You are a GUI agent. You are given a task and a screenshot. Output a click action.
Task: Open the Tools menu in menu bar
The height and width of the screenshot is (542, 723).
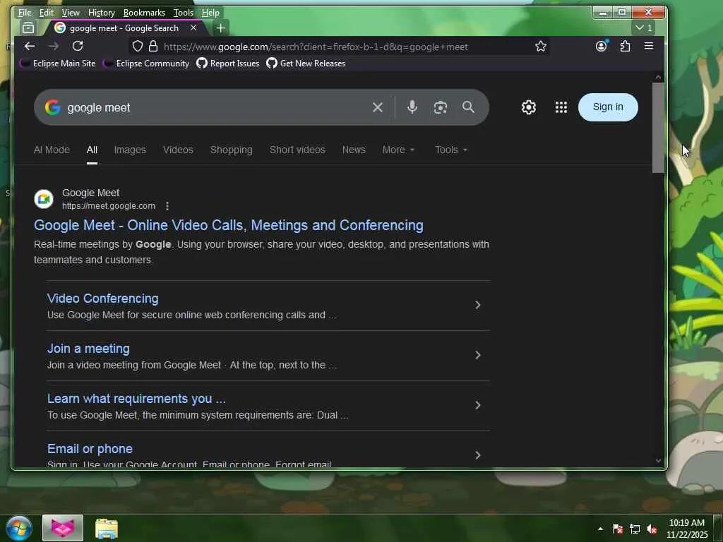(x=183, y=13)
